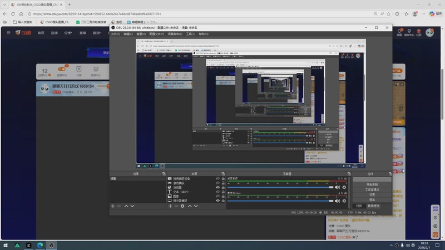Pop out the Scenes dock panel
The width and height of the screenshot is (445, 250).
pyautogui.click(x=164, y=174)
